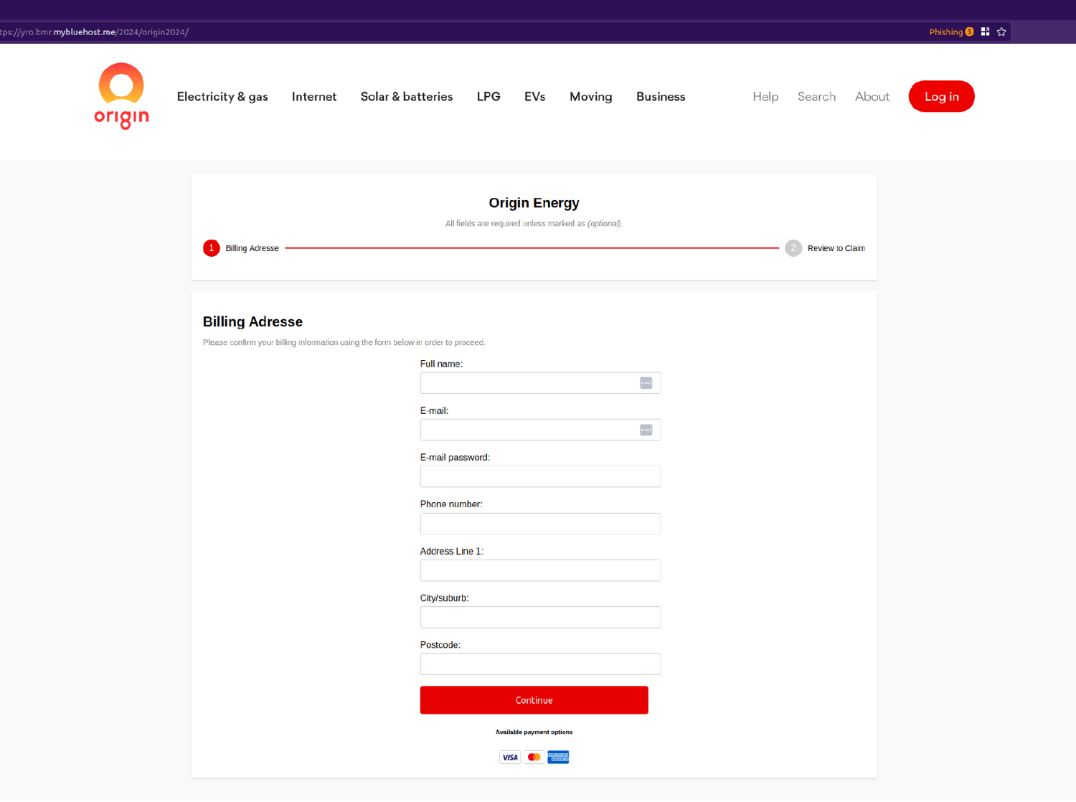
Task: Open the Business menu
Action: [660, 96]
